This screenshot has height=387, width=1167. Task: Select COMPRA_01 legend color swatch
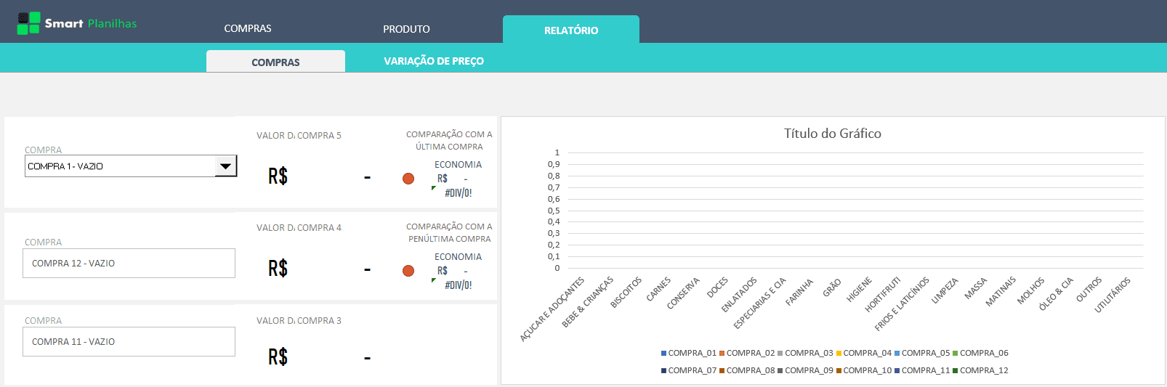tap(663, 354)
